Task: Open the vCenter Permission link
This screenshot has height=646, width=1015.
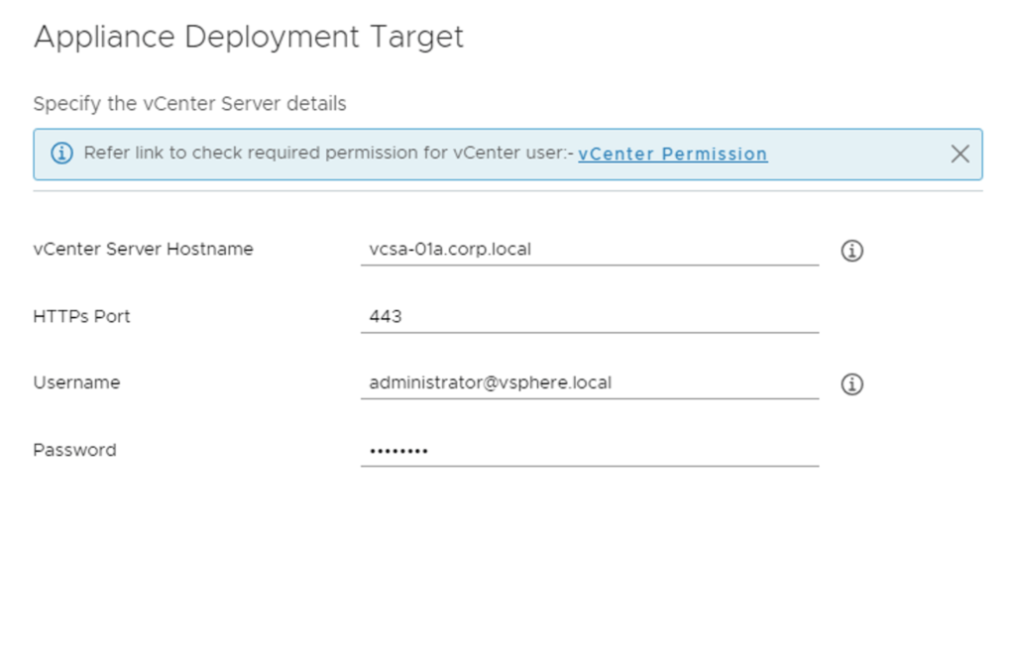Action: click(672, 154)
